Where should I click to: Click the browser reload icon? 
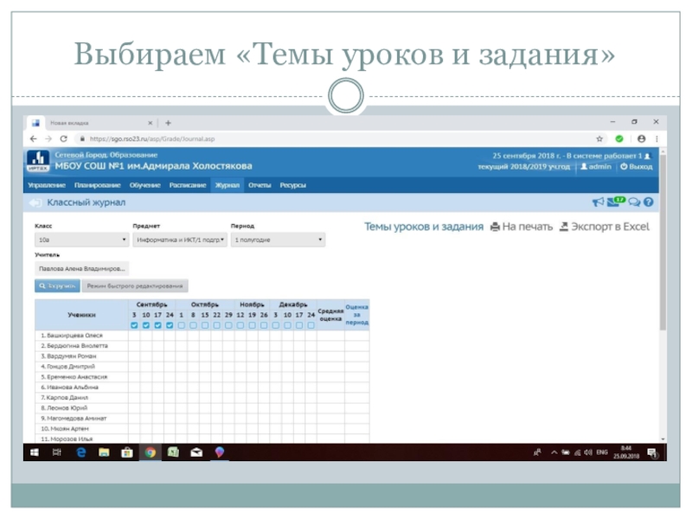click(x=60, y=138)
